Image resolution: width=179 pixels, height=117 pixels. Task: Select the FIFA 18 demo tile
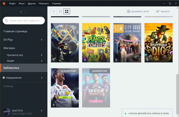pyautogui.click(x=65, y=88)
